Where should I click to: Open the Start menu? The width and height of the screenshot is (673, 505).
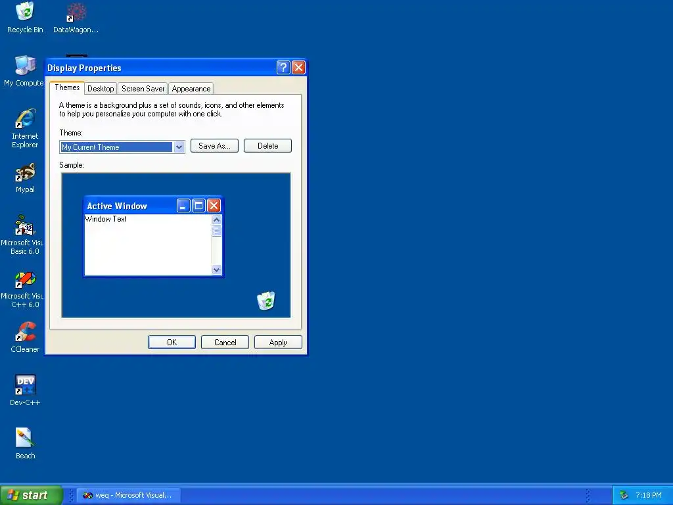[31, 495]
